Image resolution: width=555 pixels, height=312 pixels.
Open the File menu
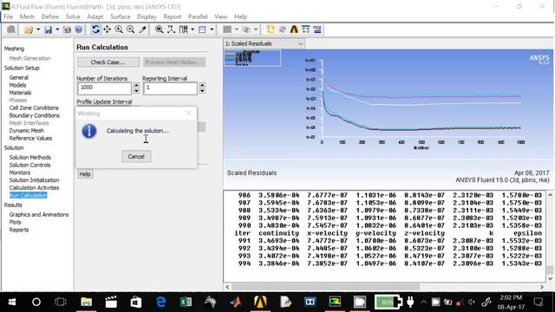pyautogui.click(x=8, y=16)
